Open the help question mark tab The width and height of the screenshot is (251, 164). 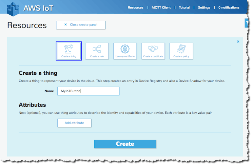click(247, 23)
